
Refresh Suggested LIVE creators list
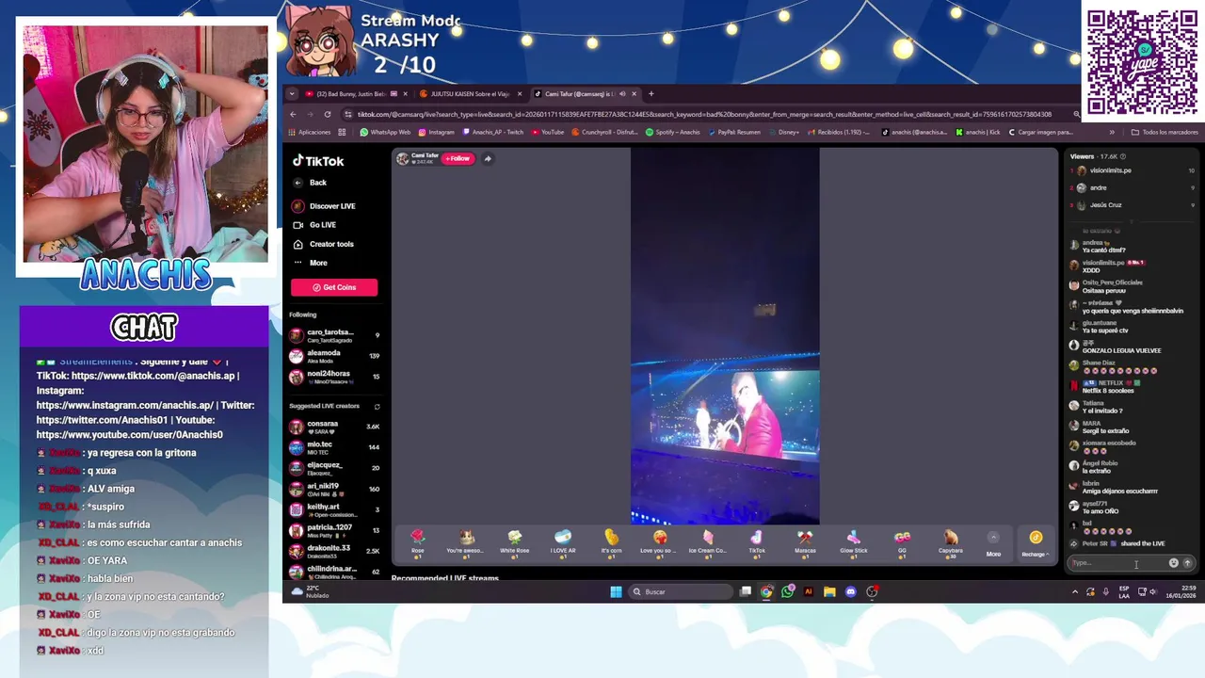point(377,407)
